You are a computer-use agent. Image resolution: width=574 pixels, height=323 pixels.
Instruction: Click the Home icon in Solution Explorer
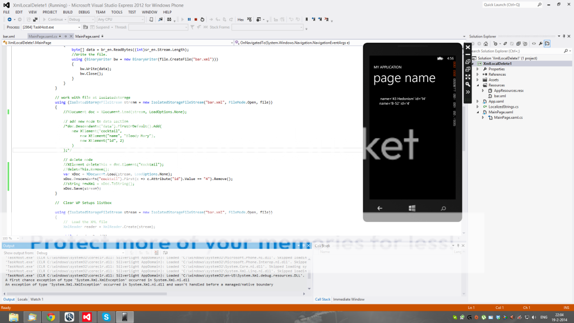pos(485,44)
